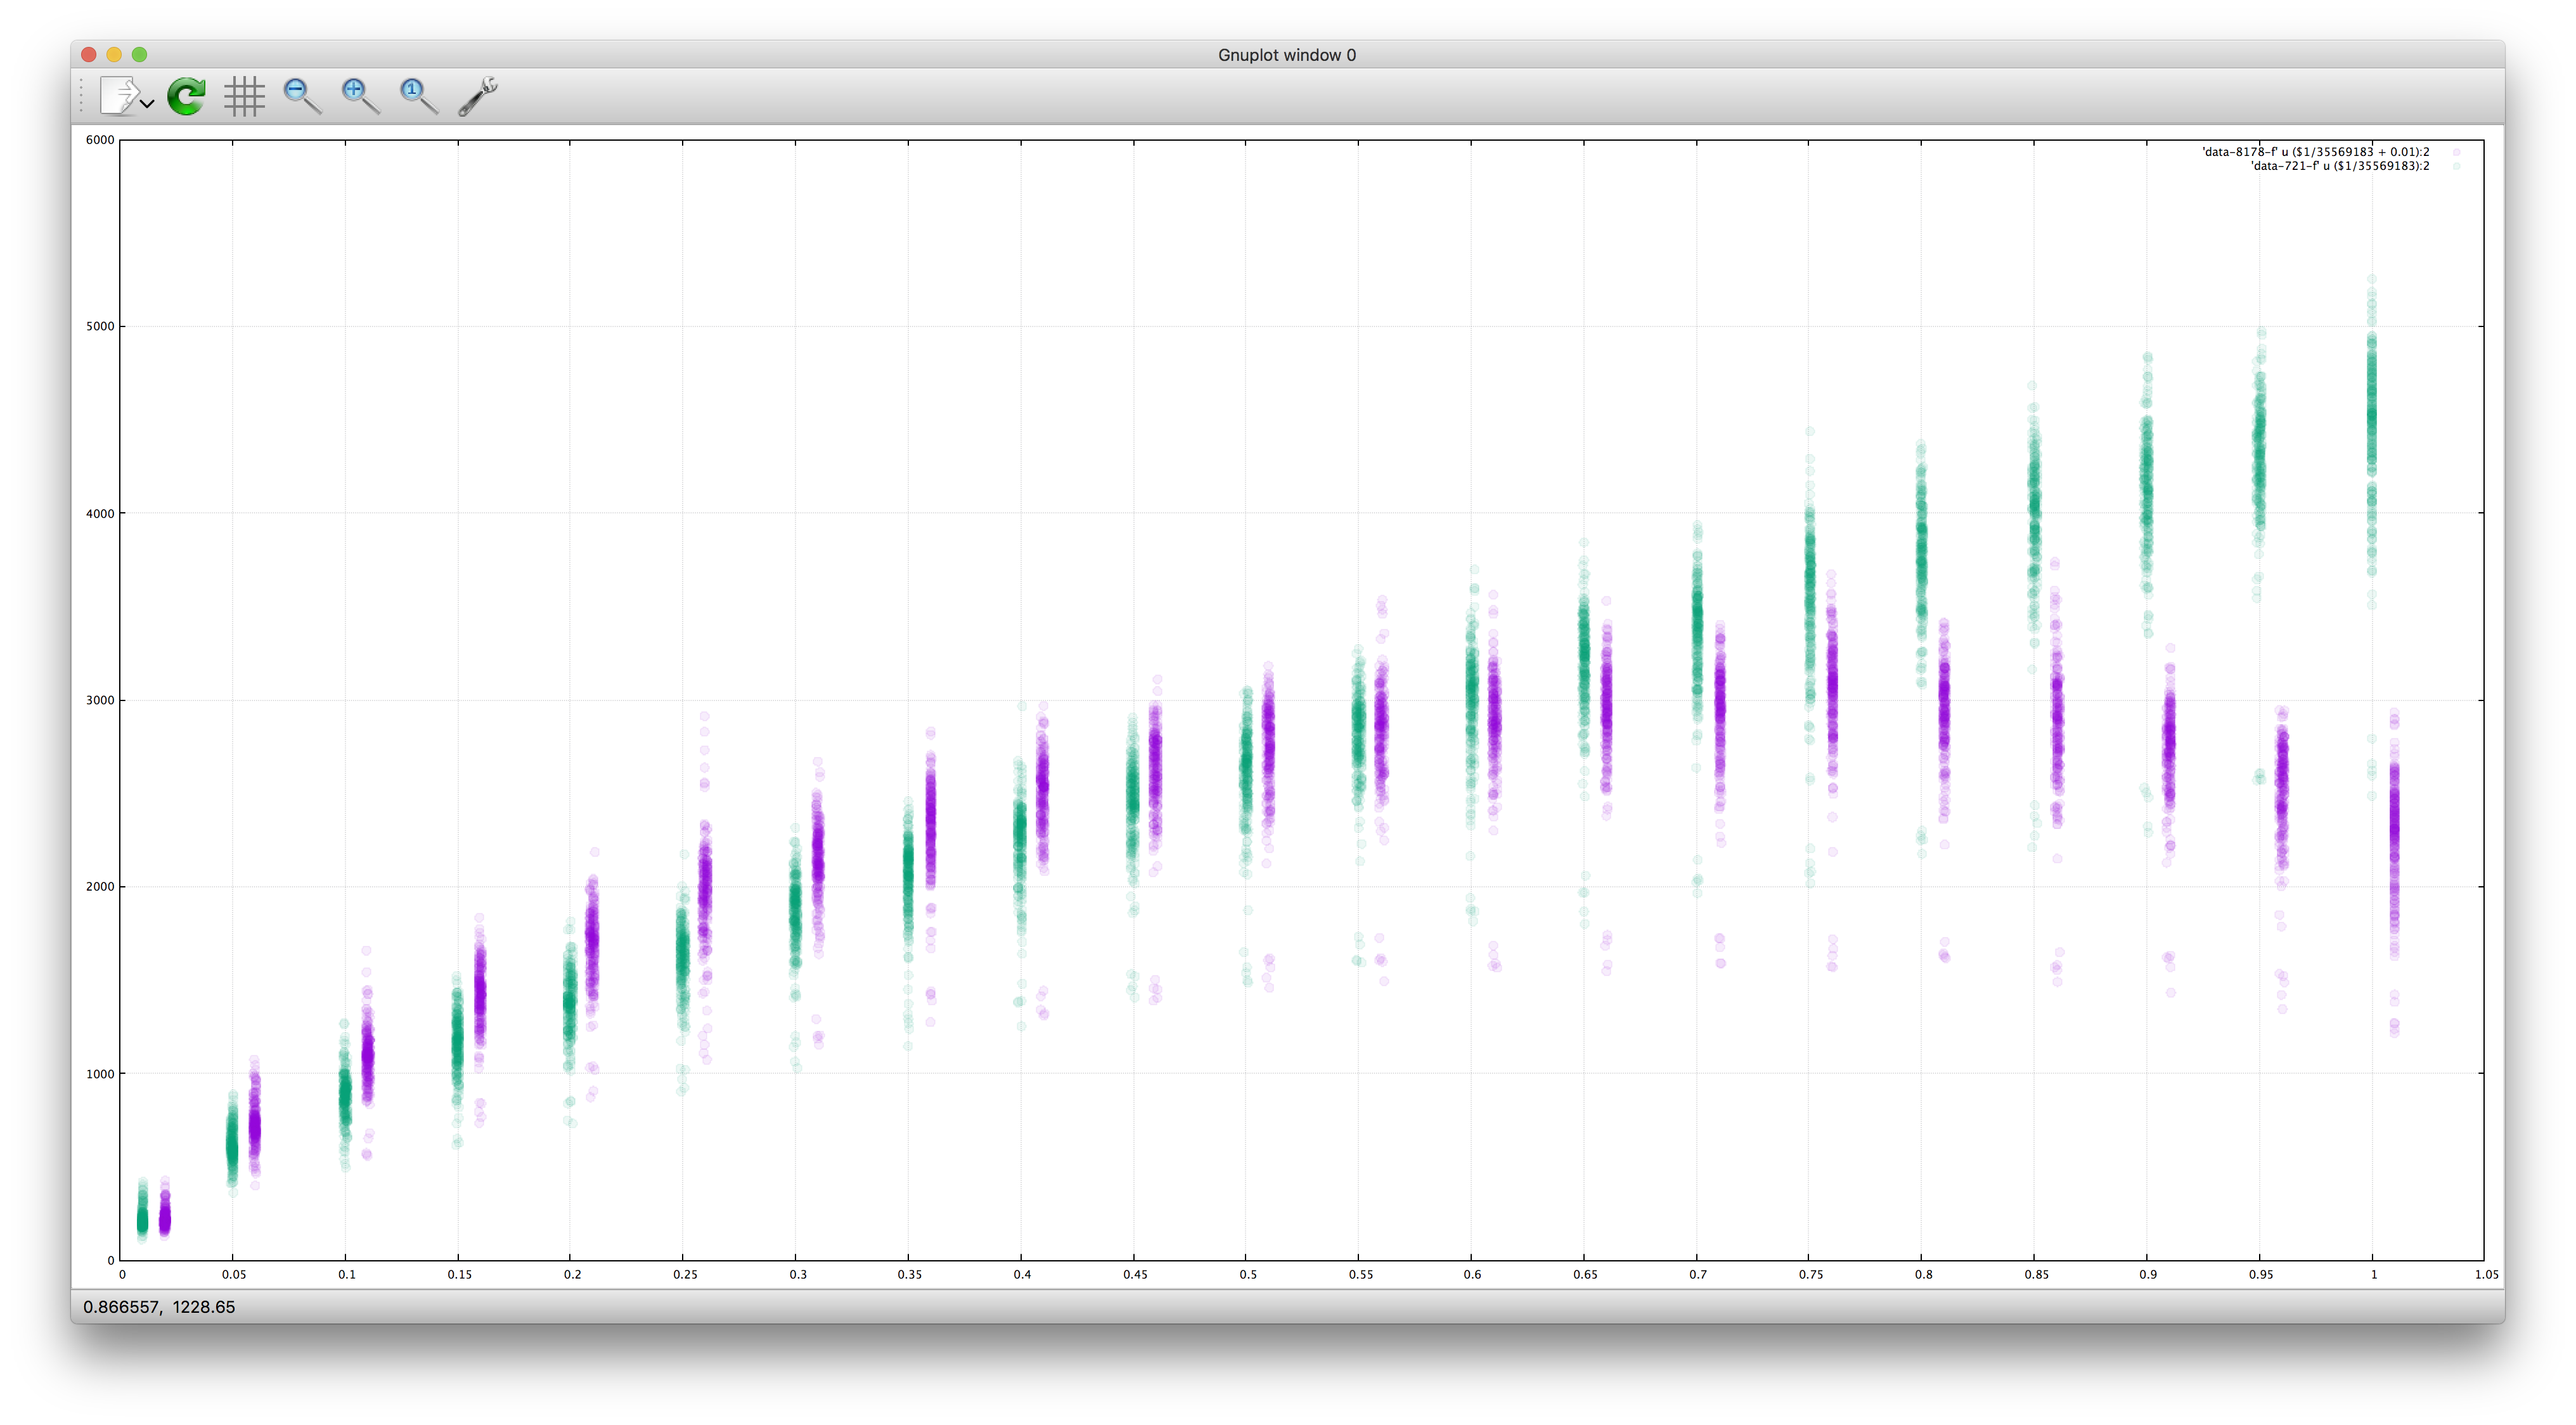
Task: Click the dotted toolbar drag handle
Action: coord(81,96)
